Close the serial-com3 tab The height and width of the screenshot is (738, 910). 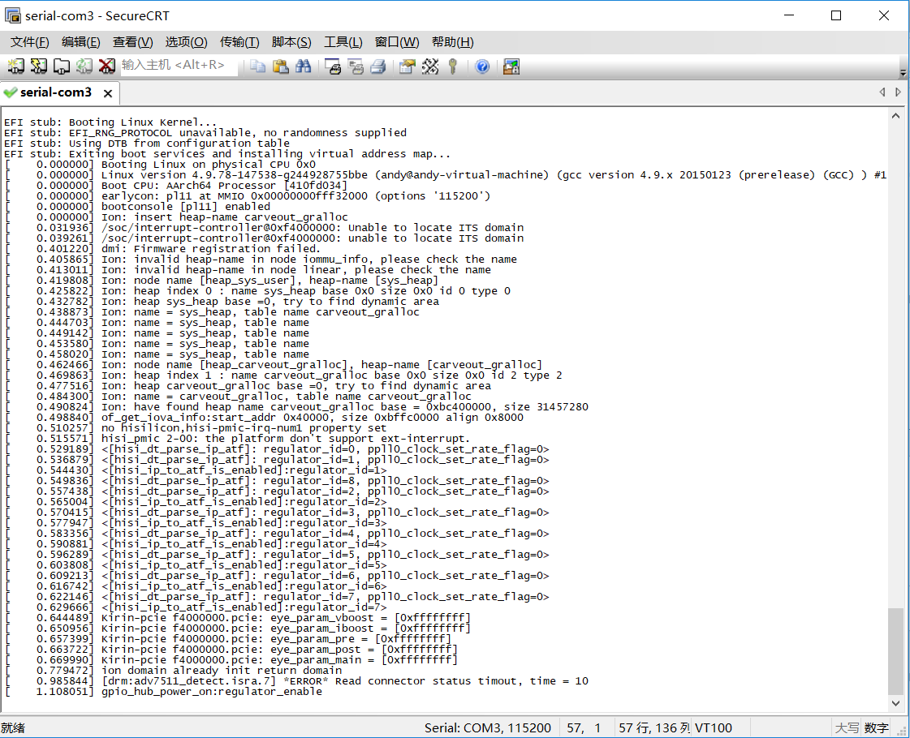point(107,93)
